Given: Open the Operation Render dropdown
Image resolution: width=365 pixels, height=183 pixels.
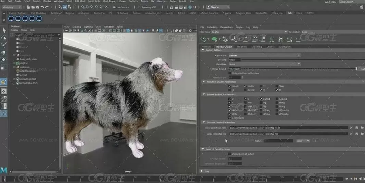Looking at the screenshot, I should (264, 56).
